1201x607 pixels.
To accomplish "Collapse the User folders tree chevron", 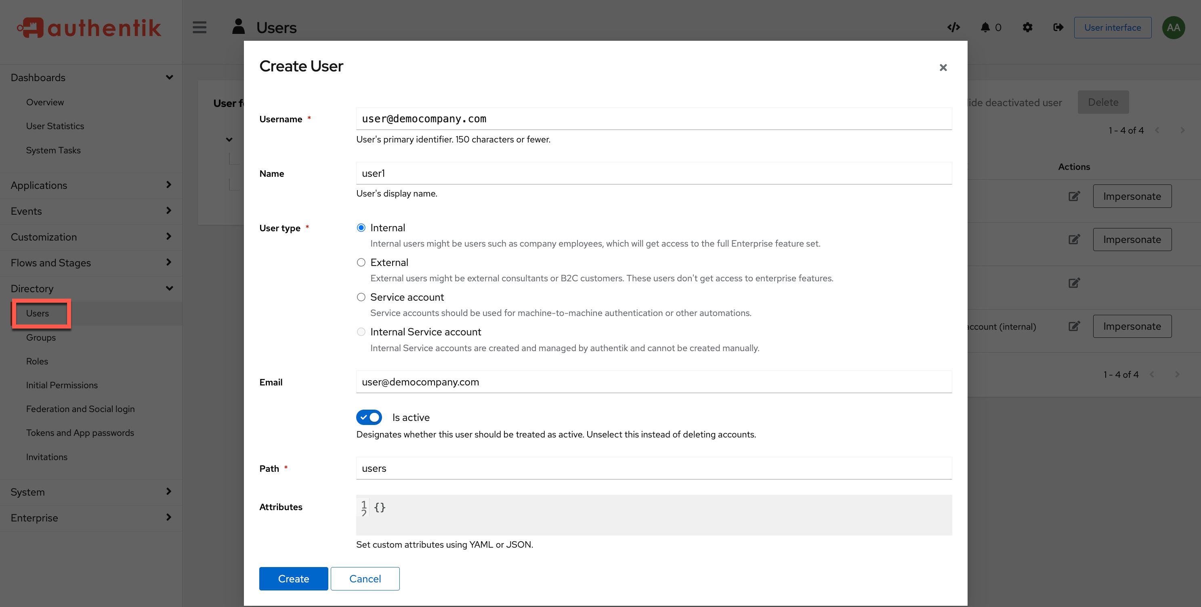I will 229,139.
